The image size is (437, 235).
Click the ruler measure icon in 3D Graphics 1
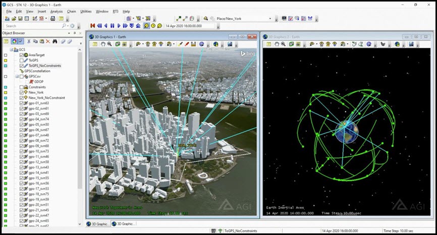tap(193, 44)
